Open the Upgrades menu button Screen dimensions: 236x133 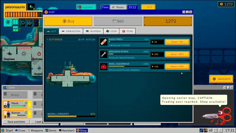click(x=86, y=7)
